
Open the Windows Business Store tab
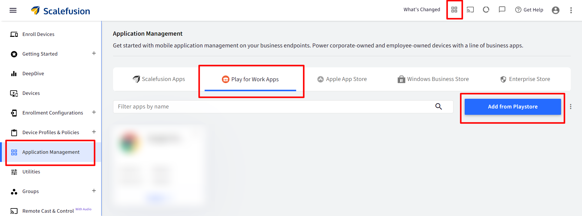(433, 79)
